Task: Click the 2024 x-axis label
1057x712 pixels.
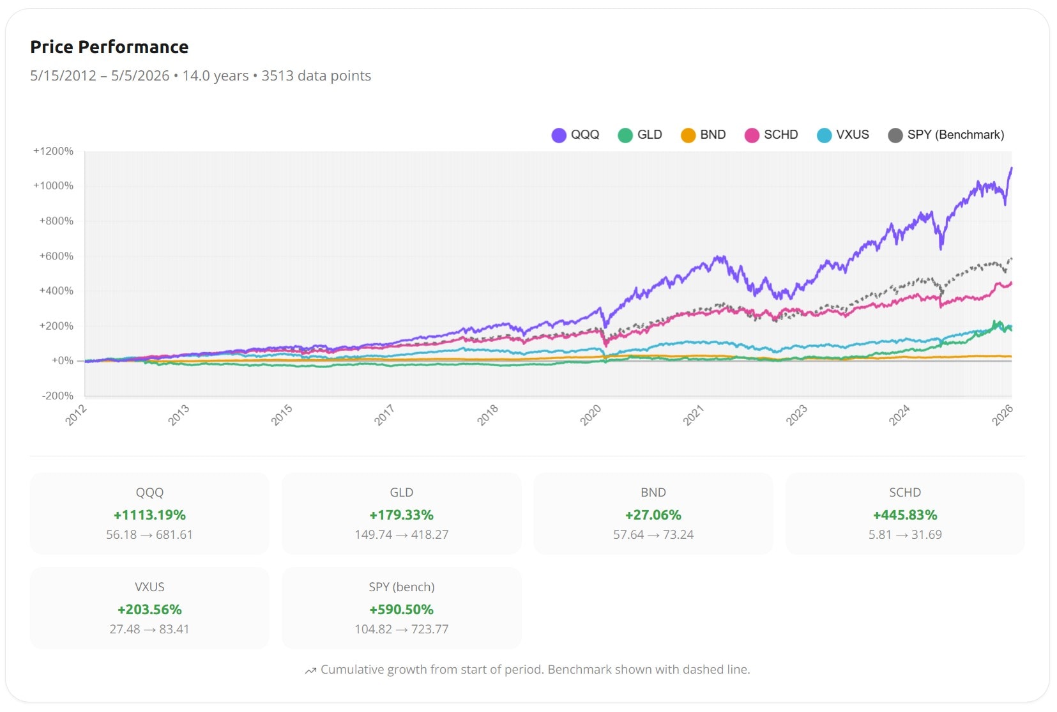Action: [900, 415]
